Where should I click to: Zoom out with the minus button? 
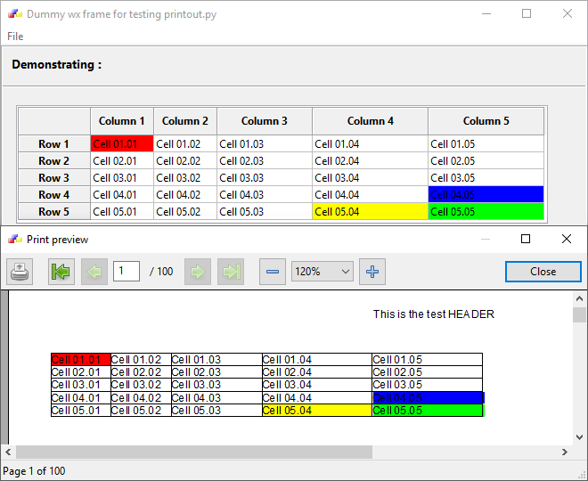tap(273, 272)
